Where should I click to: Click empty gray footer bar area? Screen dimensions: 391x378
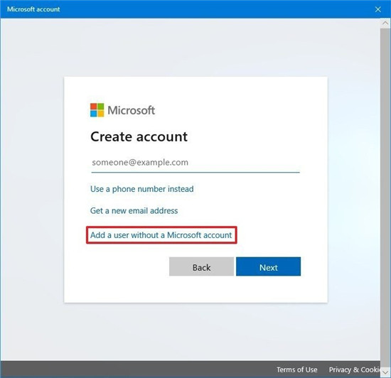tap(137, 369)
